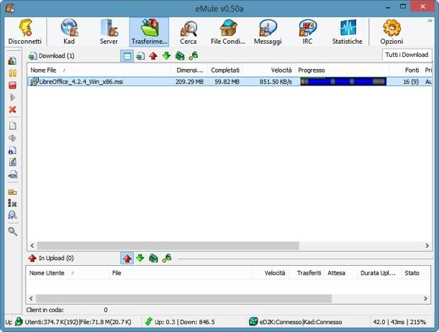Click the Up: 0.3 | Down: 846.5 status

pos(180,322)
